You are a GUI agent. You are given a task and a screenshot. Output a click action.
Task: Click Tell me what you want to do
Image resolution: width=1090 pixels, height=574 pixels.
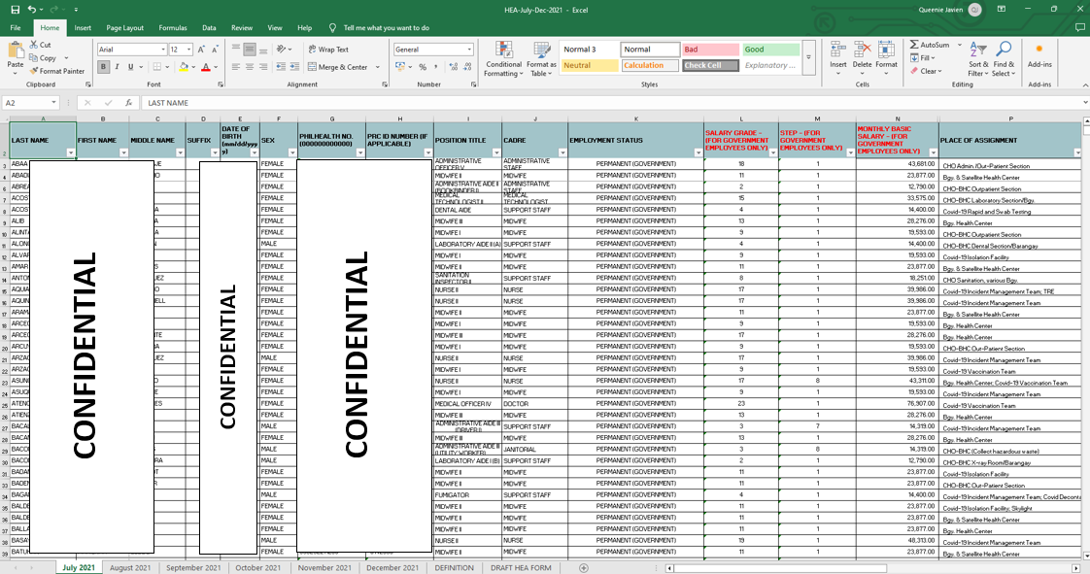[x=387, y=28]
